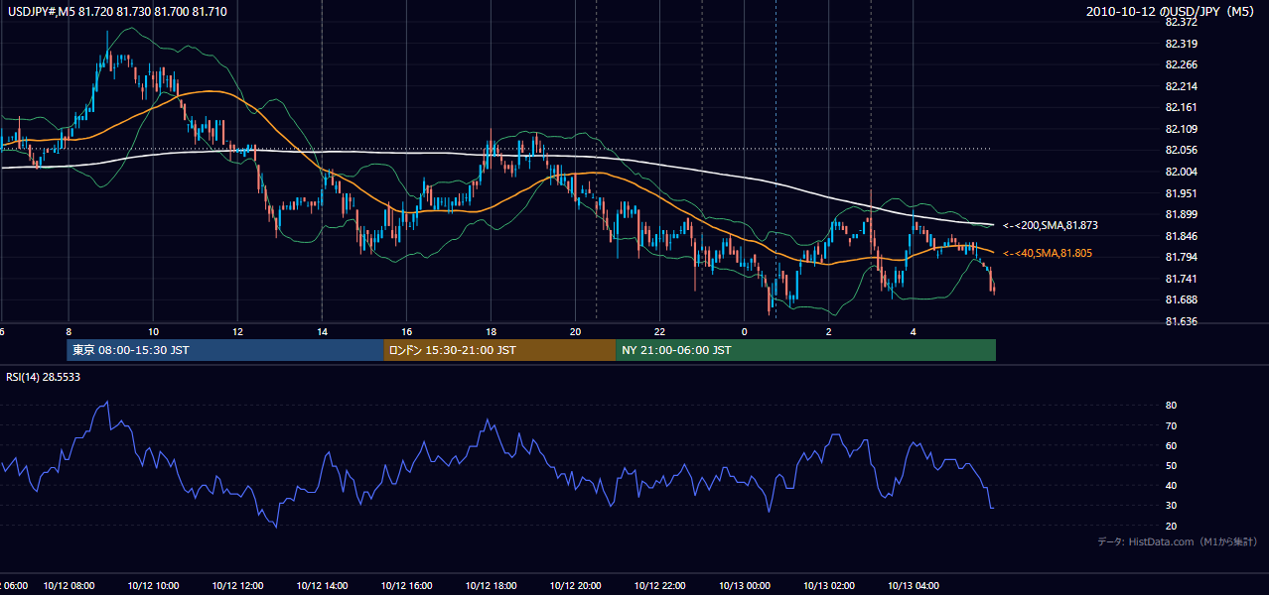1269x595 pixels.
Task: Click the RSI(14) 28.5533 indicator label
Action: click(44, 377)
